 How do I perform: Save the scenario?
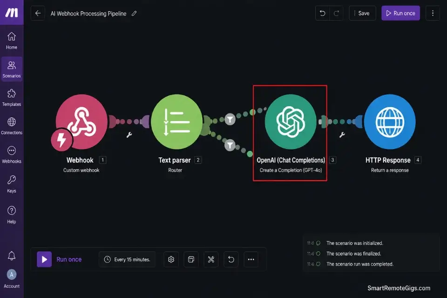[x=362, y=13]
